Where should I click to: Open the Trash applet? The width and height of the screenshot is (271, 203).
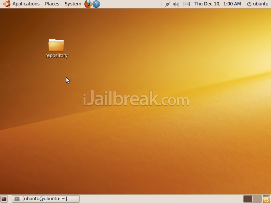267,199
